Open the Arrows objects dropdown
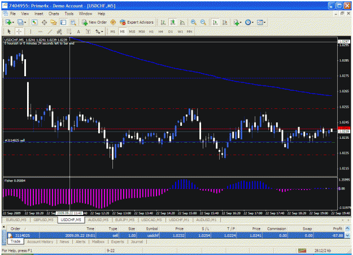This screenshot has height=255, width=353. pyautogui.click(x=99, y=32)
